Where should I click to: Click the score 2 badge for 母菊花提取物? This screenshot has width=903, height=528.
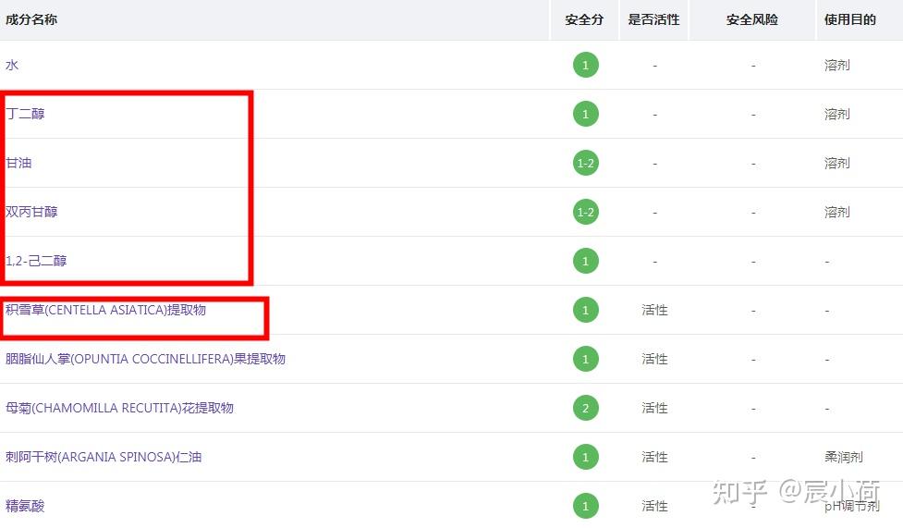pos(586,408)
